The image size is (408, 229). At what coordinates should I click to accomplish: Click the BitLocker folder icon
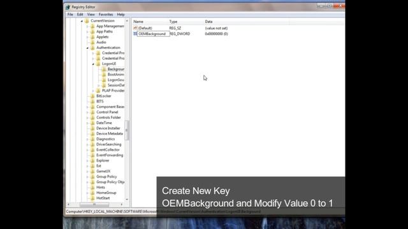click(92, 96)
